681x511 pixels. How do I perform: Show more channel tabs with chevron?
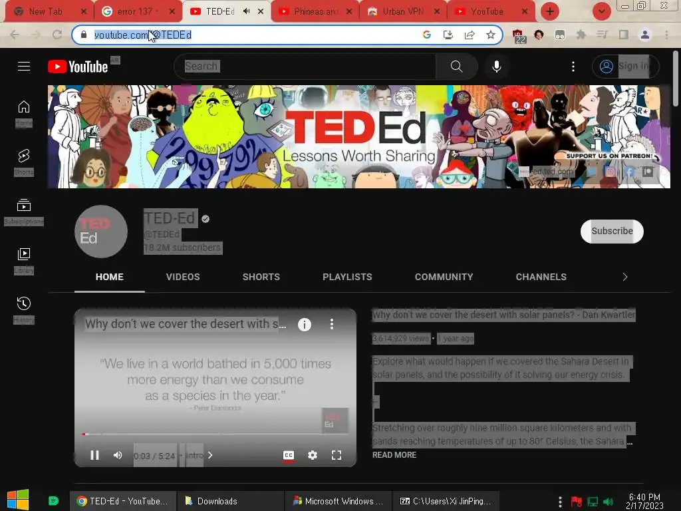(625, 277)
